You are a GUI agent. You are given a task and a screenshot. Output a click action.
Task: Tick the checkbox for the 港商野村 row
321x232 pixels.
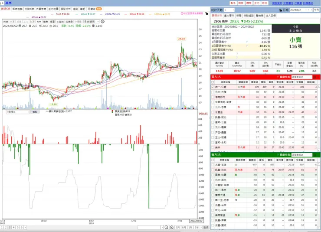213,97
